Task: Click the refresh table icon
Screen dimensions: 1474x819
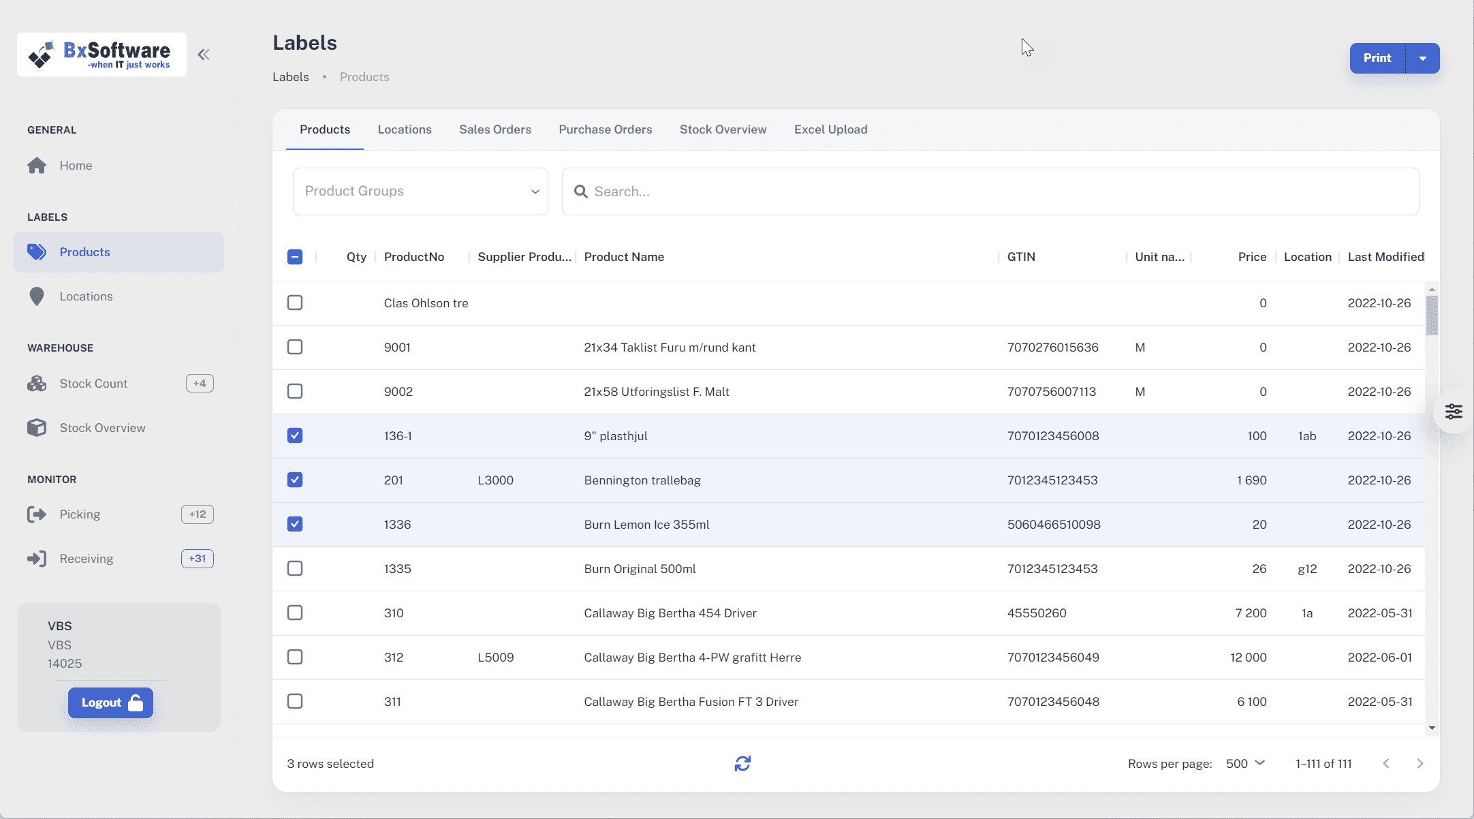Action: coord(742,764)
